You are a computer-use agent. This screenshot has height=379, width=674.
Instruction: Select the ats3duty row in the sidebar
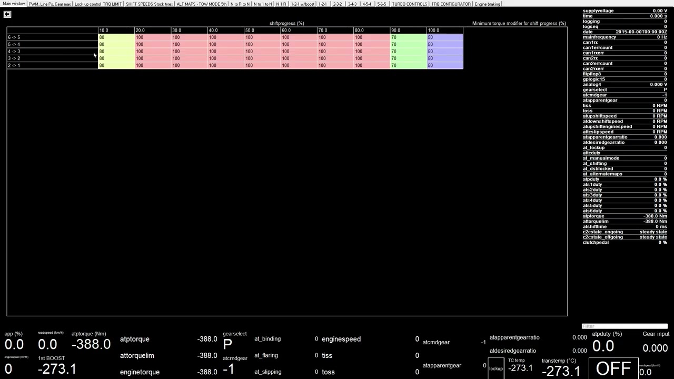point(625,195)
